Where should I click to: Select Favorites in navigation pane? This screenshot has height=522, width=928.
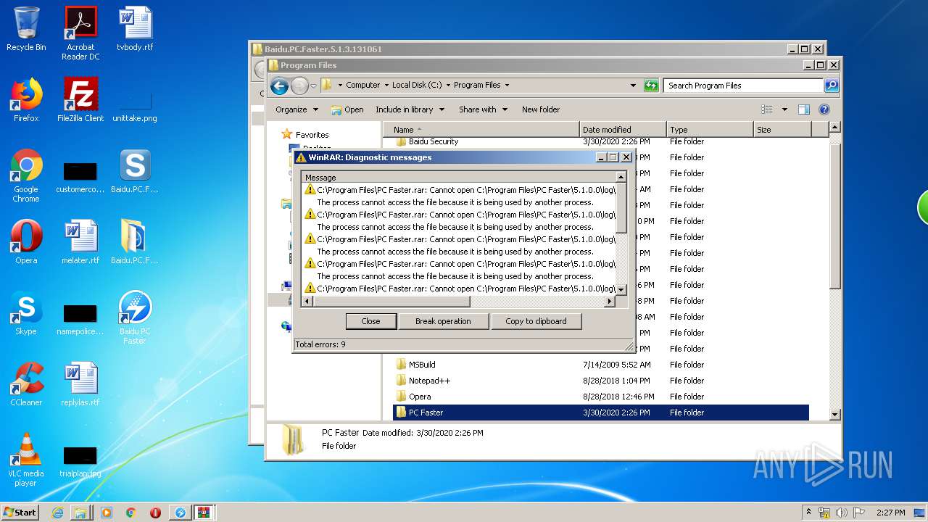pos(312,135)
